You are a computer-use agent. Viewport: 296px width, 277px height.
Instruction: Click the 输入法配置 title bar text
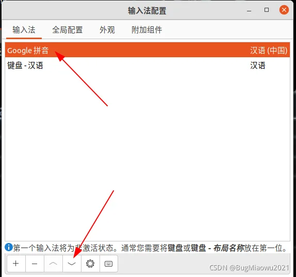147,10
